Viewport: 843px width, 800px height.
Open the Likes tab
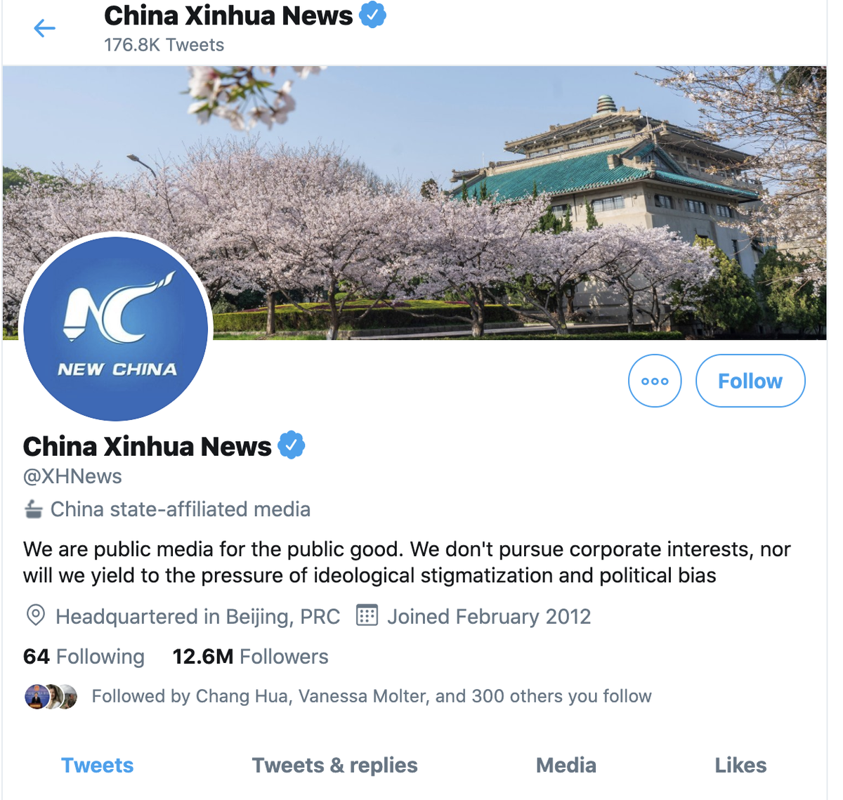pyautogui.click(x=740, y=765)
